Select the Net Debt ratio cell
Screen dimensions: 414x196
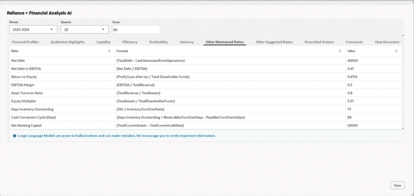[62, 60]
